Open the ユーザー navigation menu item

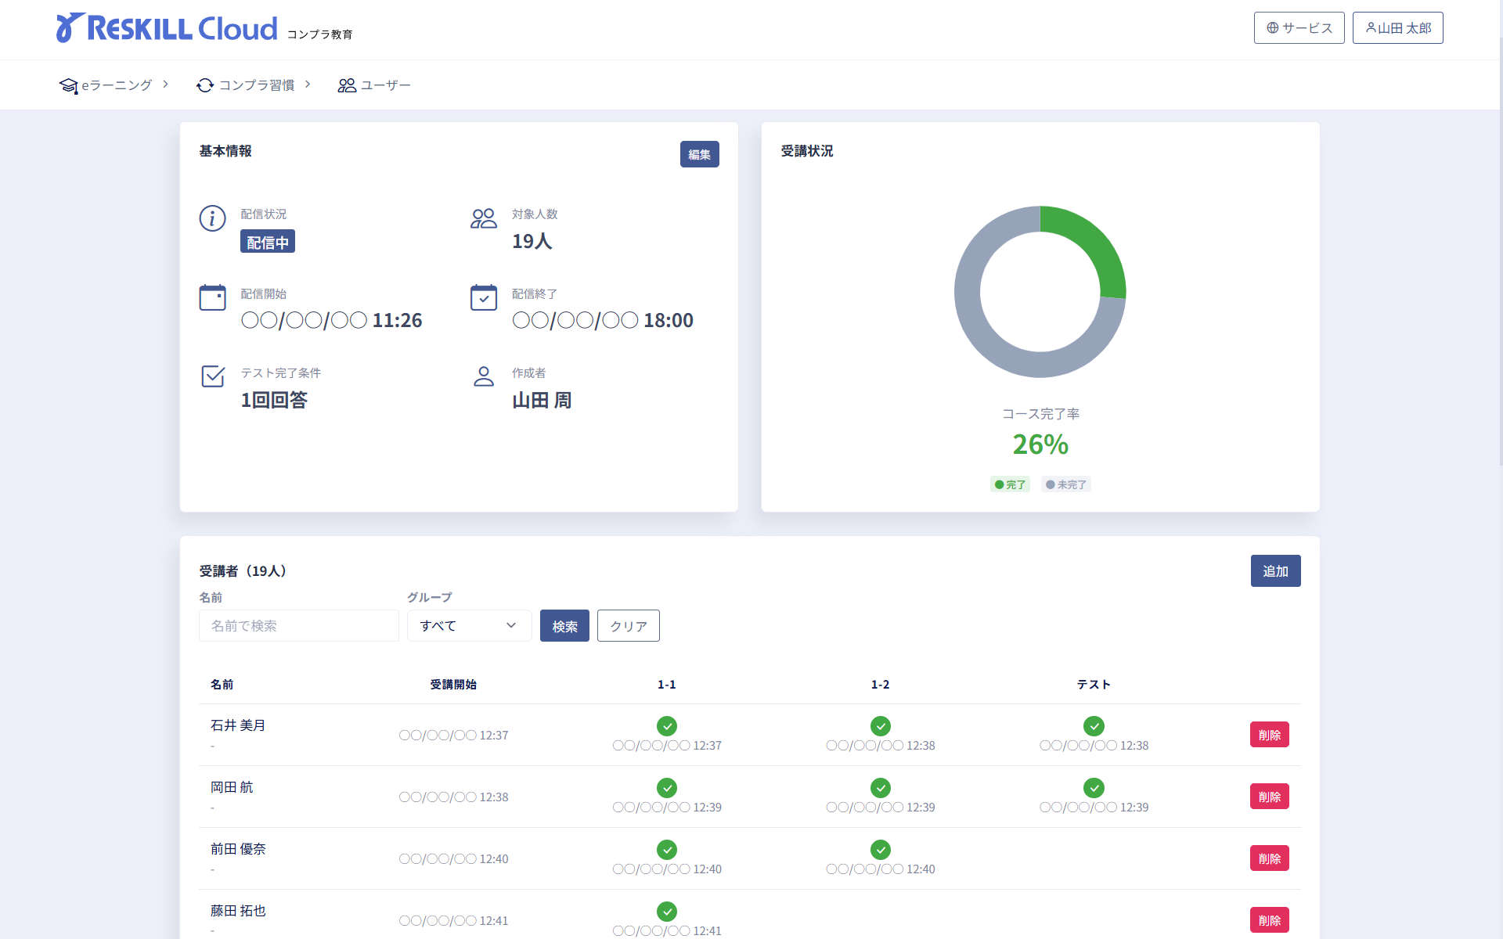[x=374, y=85]
